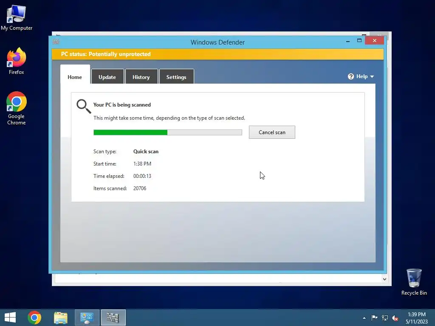Maximize the Windows Defender window
The image size is (435, 326).
coord(359,41)
